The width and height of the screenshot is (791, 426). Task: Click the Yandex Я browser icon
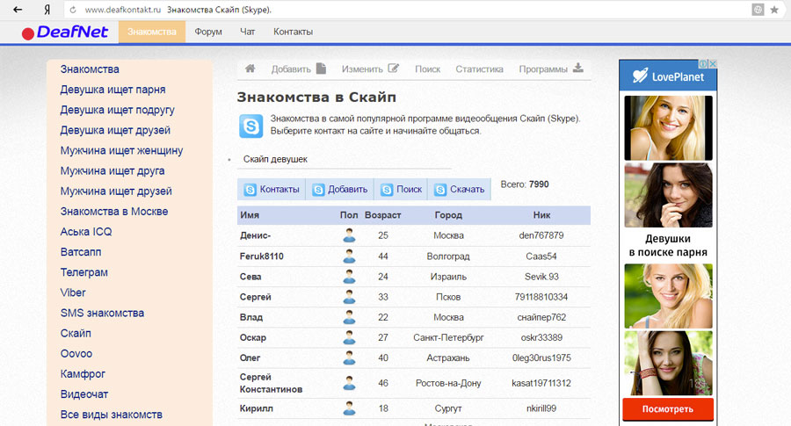pyautogui.click(x=46, y=10)
